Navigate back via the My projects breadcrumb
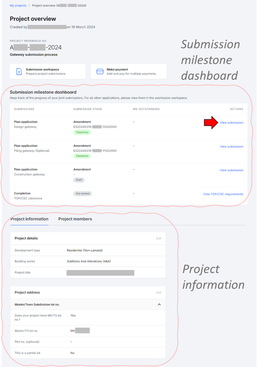258x367 pixels. coord(18,5)
